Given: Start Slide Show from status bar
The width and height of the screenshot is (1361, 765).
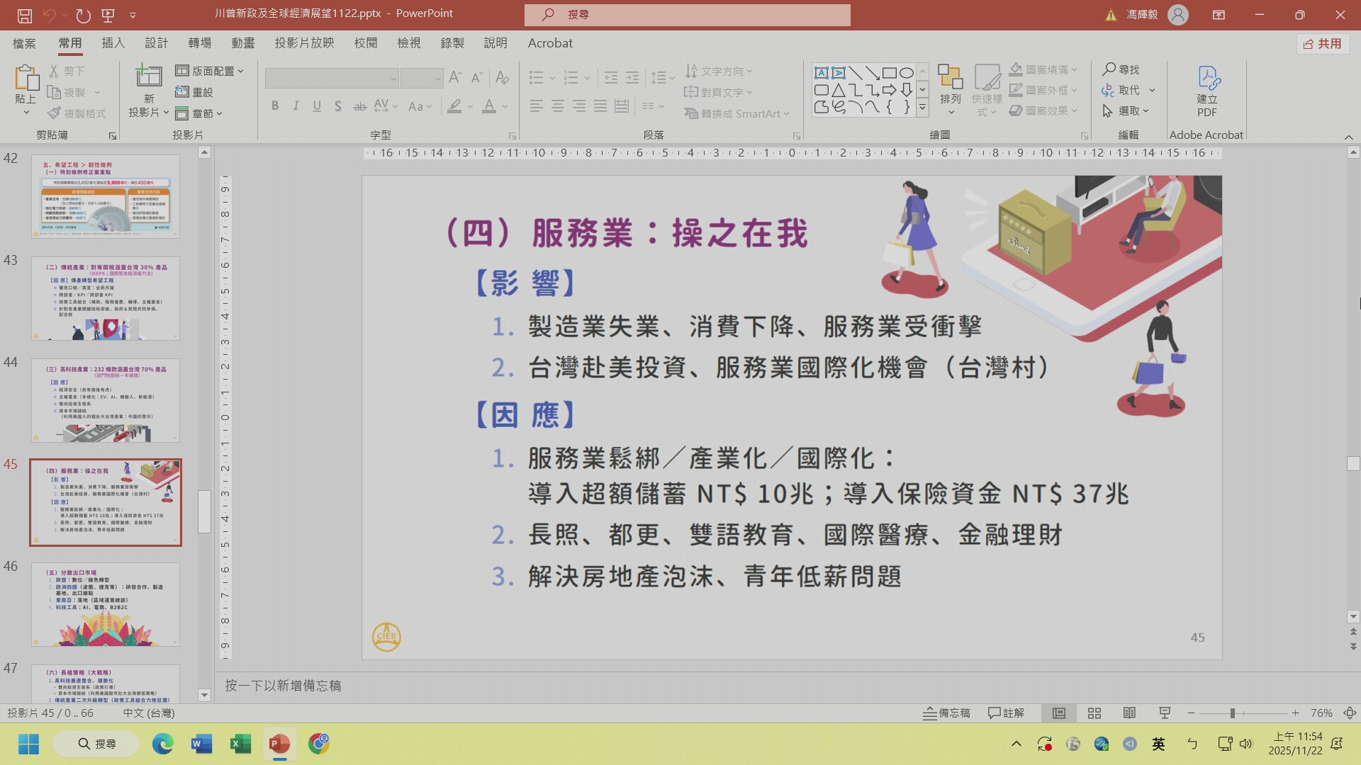Looking at the screenshot, I should point(1164,713).
